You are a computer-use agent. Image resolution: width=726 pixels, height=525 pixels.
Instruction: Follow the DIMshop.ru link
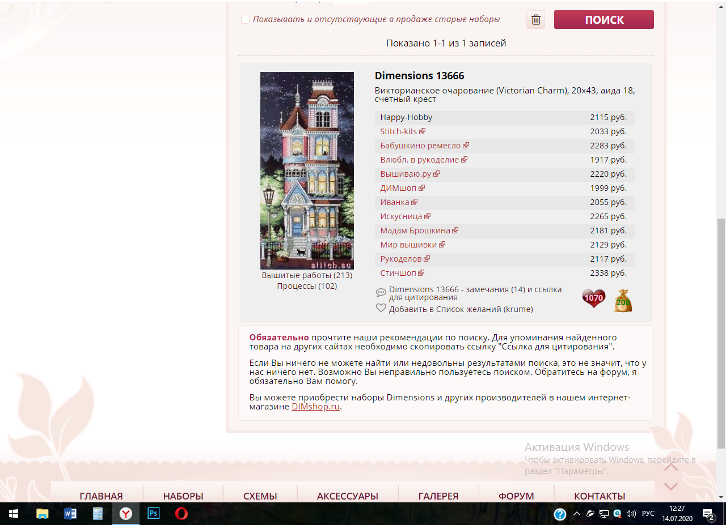point(315,407)
